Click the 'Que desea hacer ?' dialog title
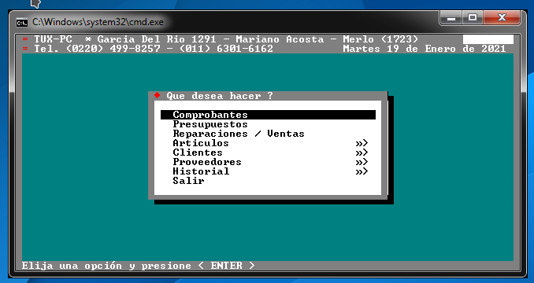Screen dimensions: 534x283 (x=220, y=96)
